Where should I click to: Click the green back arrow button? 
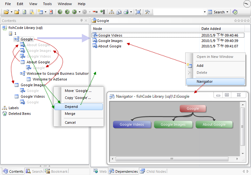click(x=74, y=12)
